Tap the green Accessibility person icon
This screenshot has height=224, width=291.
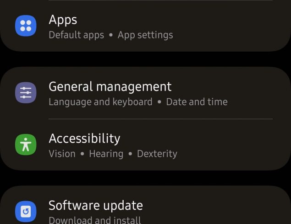26,145
